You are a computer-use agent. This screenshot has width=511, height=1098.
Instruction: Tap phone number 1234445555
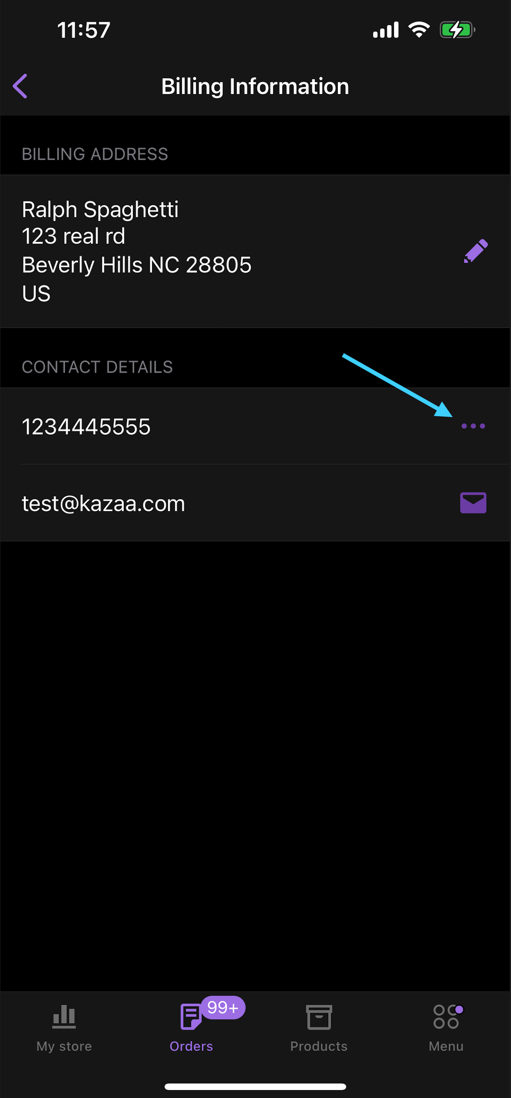86,426
